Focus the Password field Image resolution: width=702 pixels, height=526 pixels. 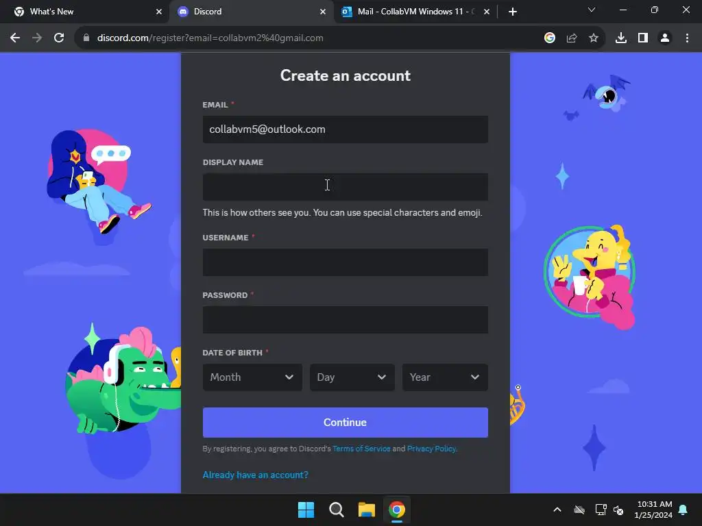tap(346, 320)
